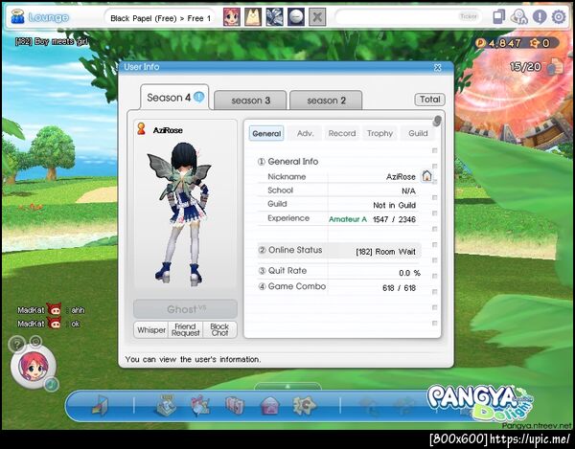Open the Adv. tab
575x449 pixels.
305,133
